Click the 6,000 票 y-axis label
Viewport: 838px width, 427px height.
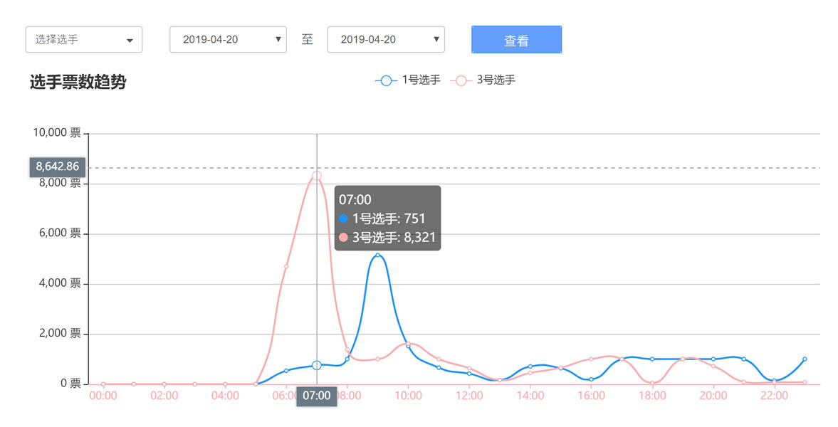(60, 233)
